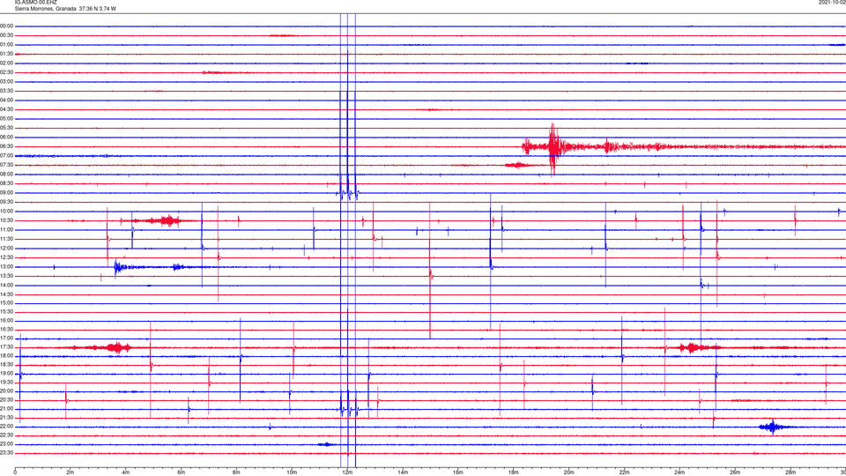Select the 11:00 trace time label
This screenshot has height=476, width=846.
coord(7,230)
